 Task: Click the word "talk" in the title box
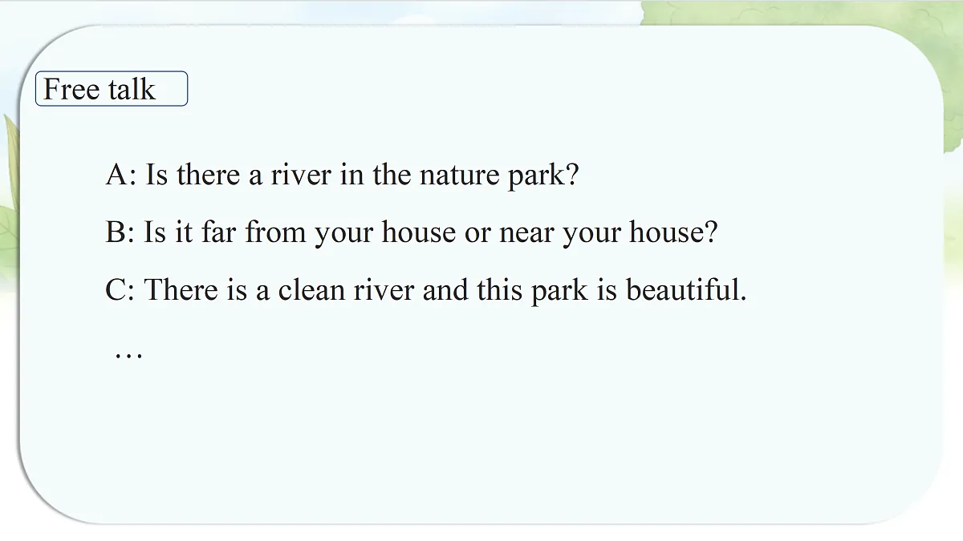click(132, 89)
